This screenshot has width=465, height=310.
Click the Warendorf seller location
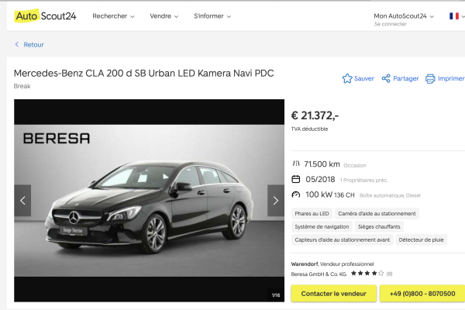pos(305,264)
